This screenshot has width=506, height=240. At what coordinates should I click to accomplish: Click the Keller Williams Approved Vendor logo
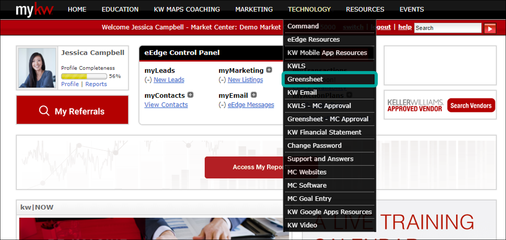[415, 105]
